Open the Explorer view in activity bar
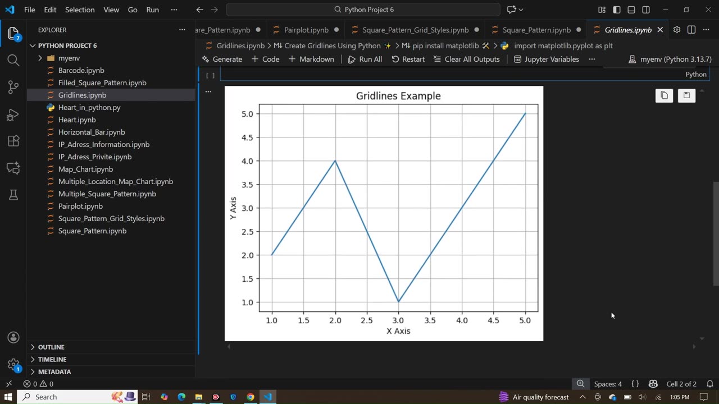Image resolution: width=719 pixels, height=404 pixels. pyautogui.click(x=13, y=34)
